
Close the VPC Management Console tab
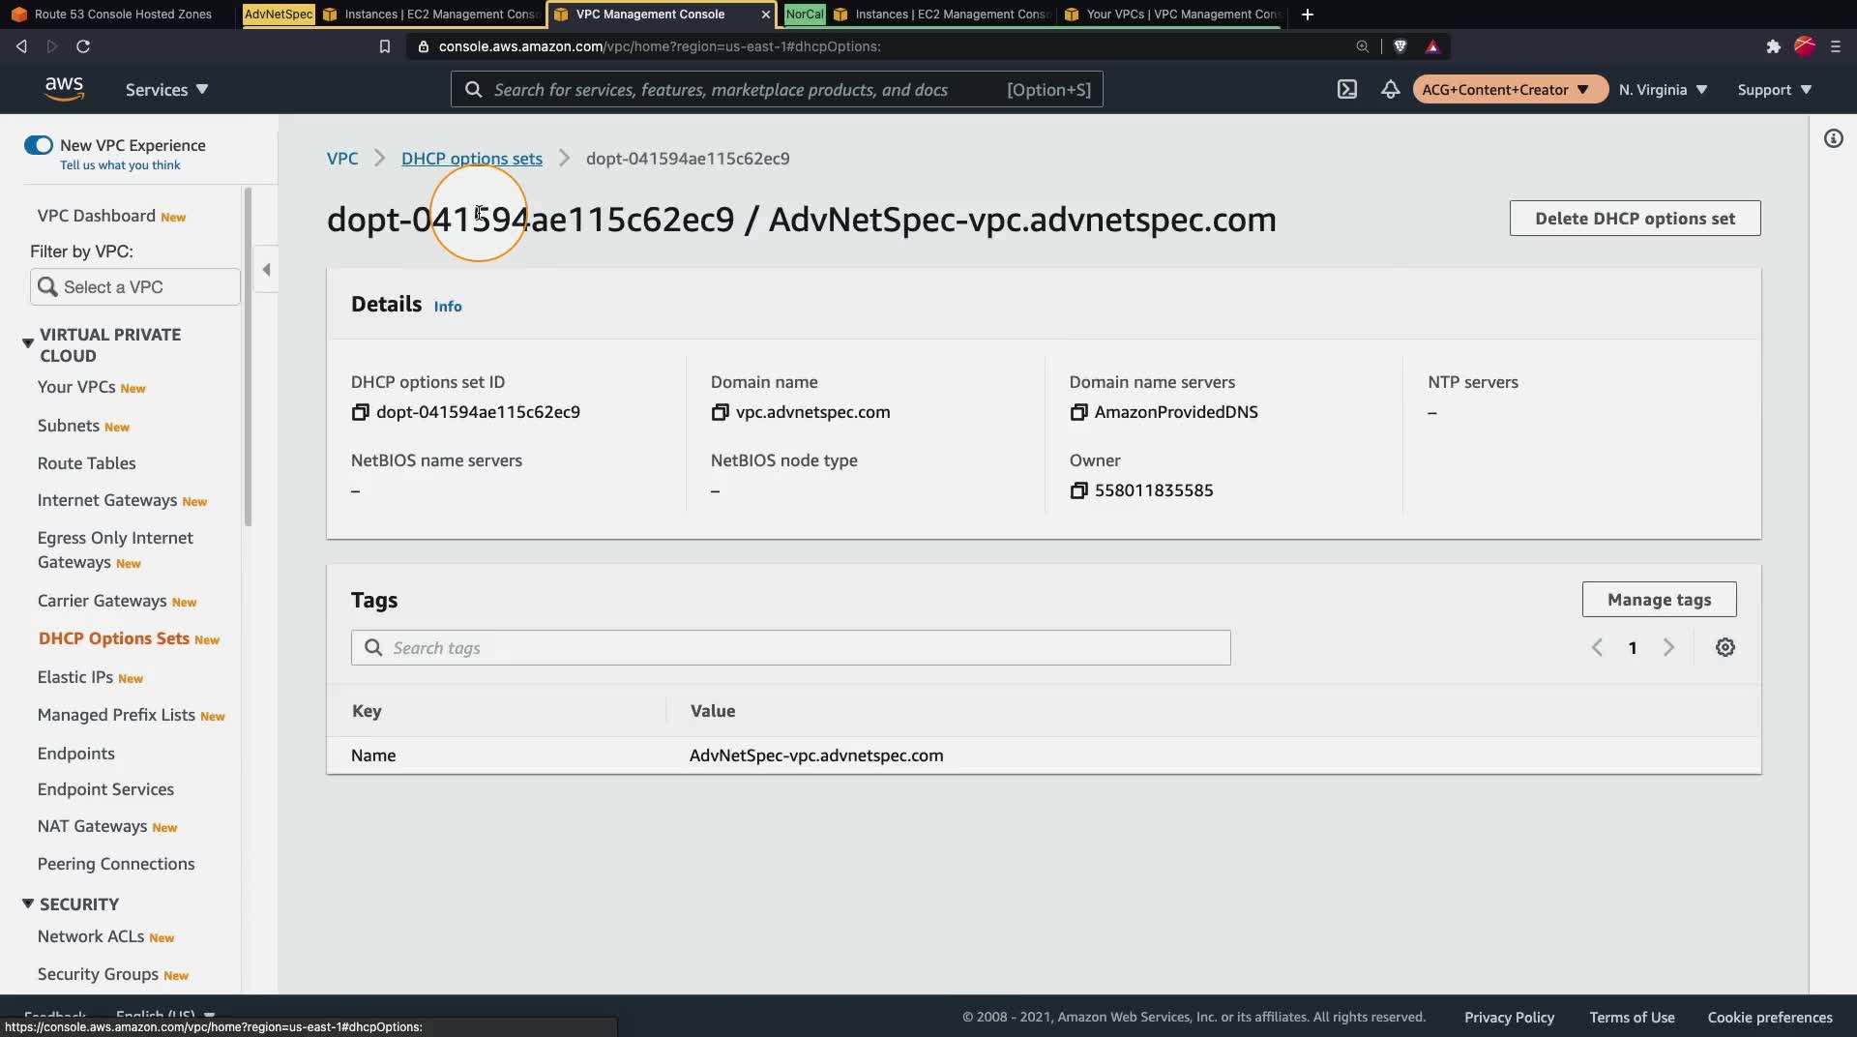pyautogui.click(x=766, y=15)
